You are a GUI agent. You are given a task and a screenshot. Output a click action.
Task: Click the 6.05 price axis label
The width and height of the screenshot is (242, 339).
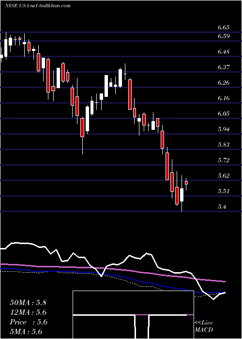(x=224, y=114)
